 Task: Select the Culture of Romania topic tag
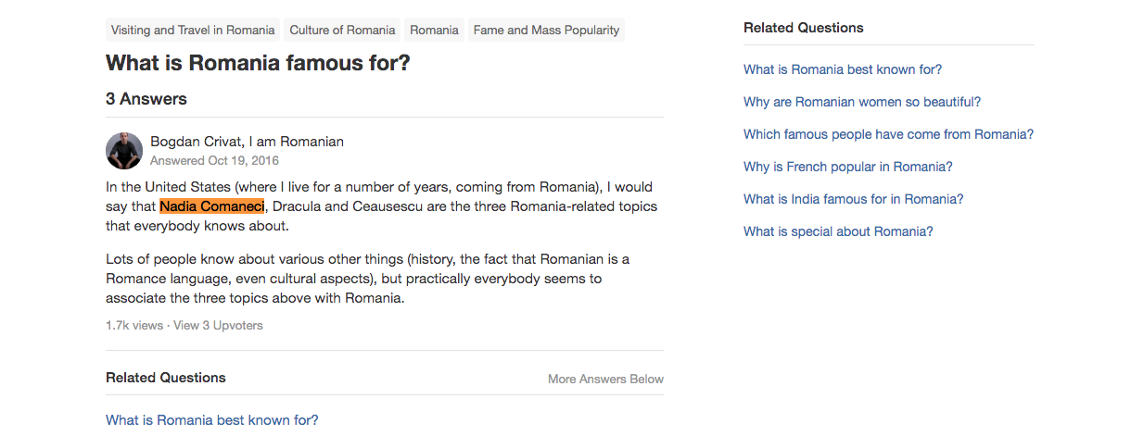pos(342,30)
